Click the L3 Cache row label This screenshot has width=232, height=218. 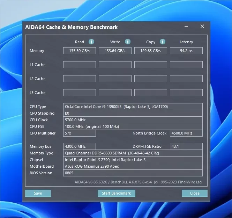(x=37, y=93)
